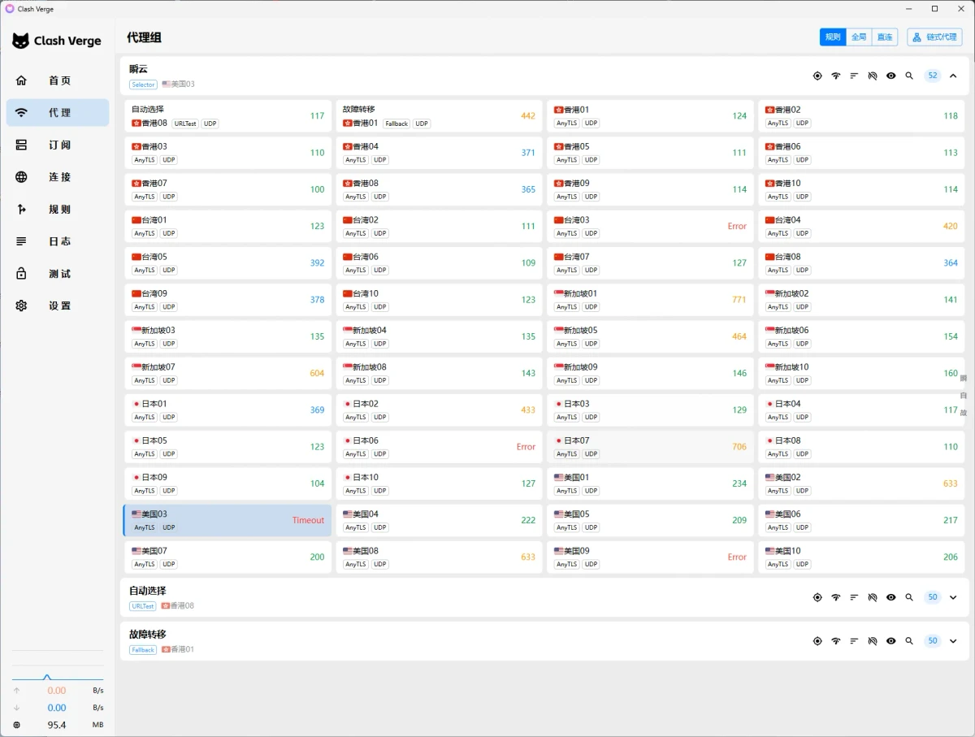Run delay test for 故障转移 group
The image size is (975, 737).
pyautogui.click(x=836, y=641)
